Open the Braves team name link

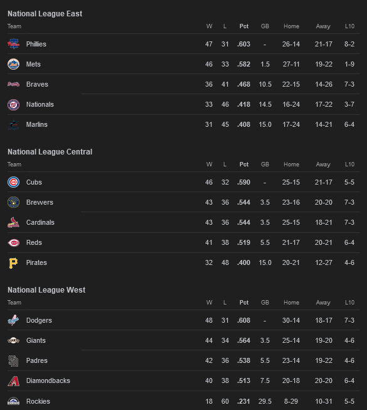point(37,84)
